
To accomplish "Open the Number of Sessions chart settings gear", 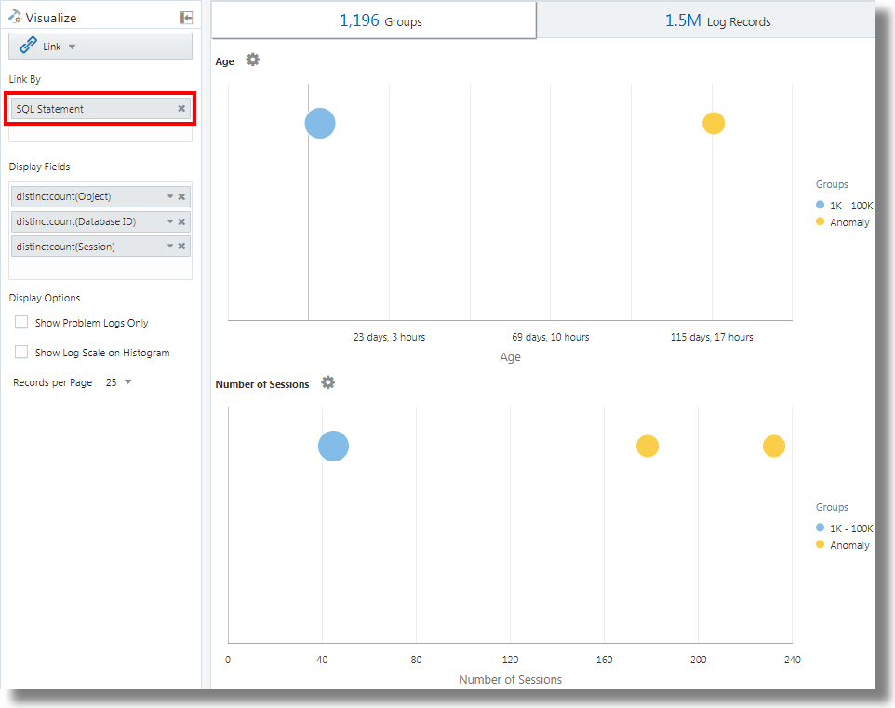I will coord(328,383).
